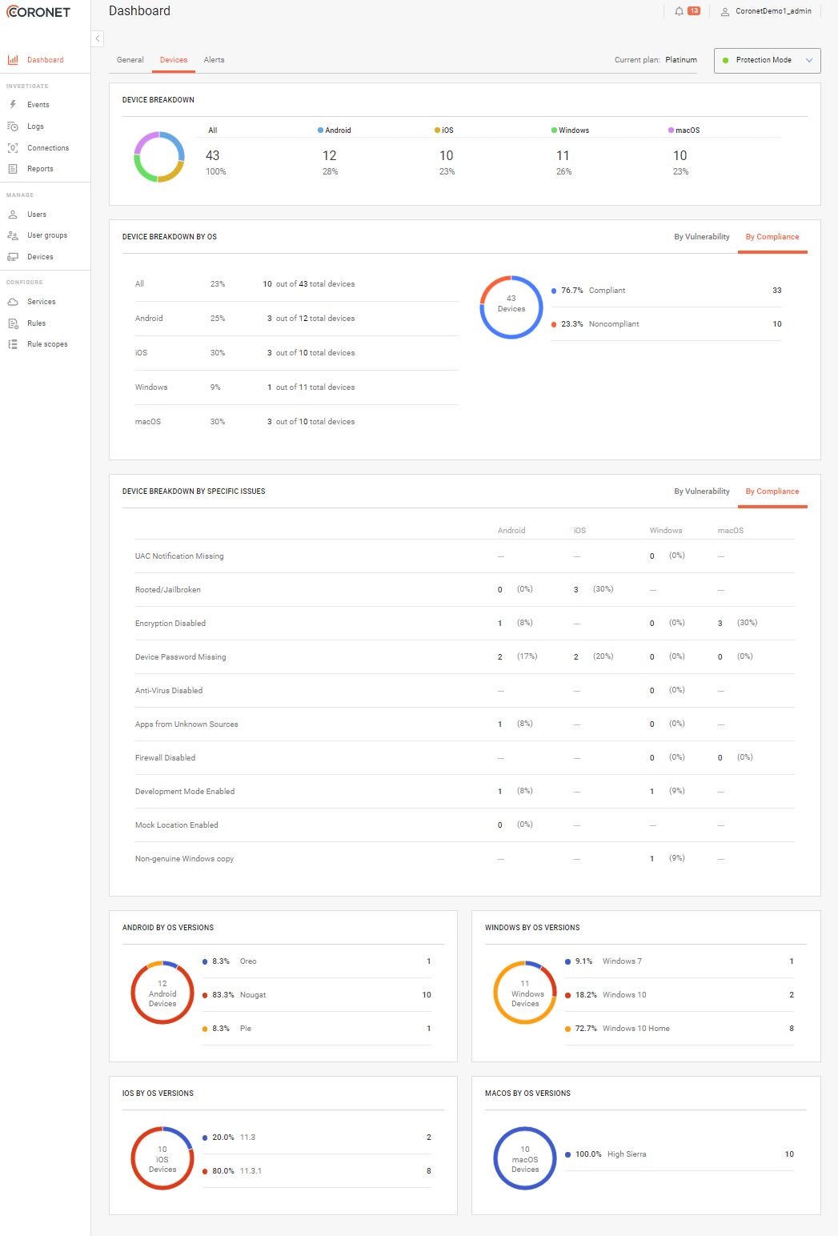The height and width of the screenshot is (1236, 838).
Task: Open the General tab
Action: [130, 59]
